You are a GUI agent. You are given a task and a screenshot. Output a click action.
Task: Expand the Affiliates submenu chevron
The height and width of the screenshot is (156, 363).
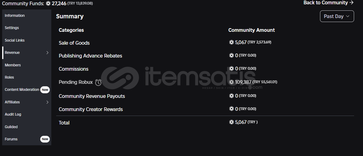(x=47, y=102)
